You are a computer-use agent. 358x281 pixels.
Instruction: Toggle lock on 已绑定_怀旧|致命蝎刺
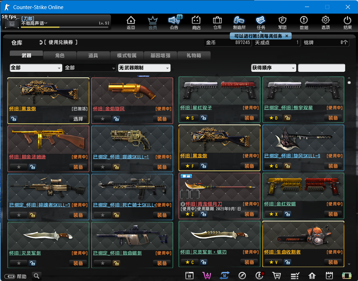pyautogui.click(x=116, y=263)
